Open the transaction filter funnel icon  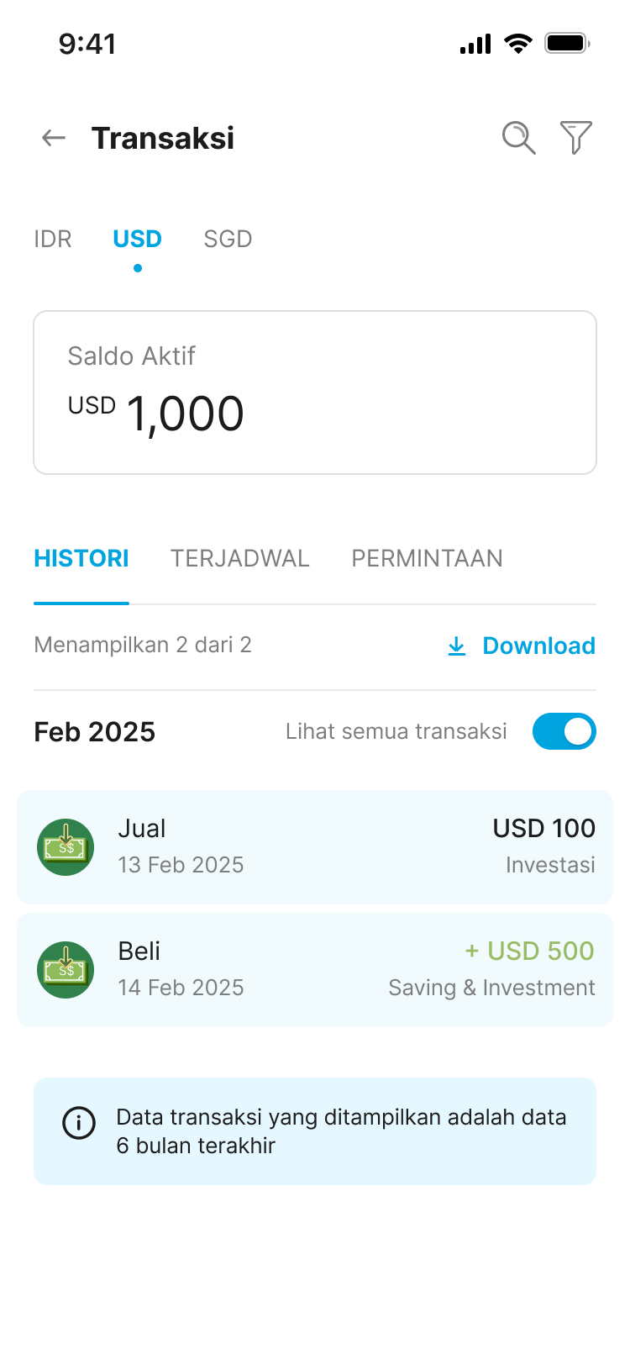(576, 138)
